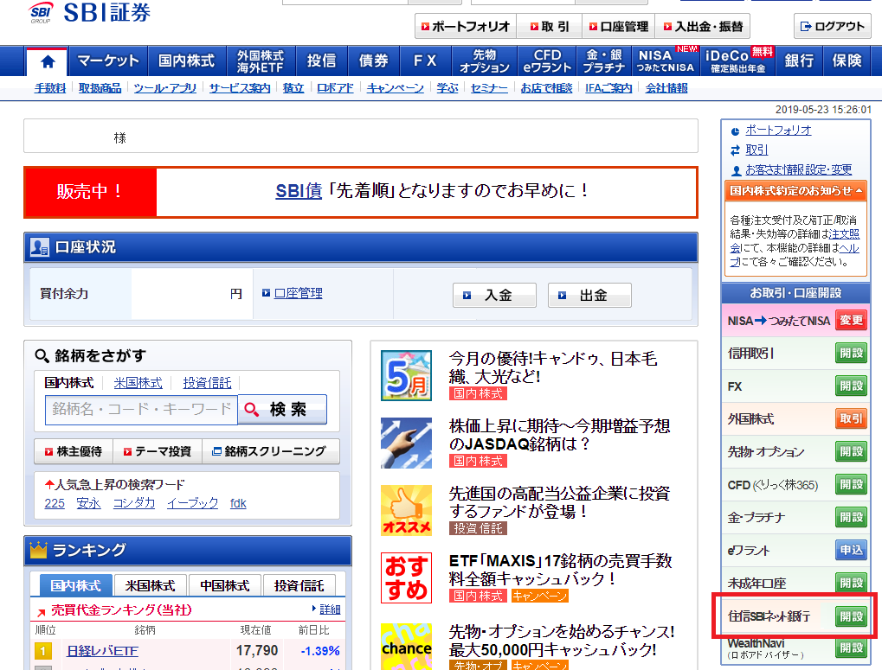
Task: Open テーマ投資 button
Action: click(x=158, y=451)
